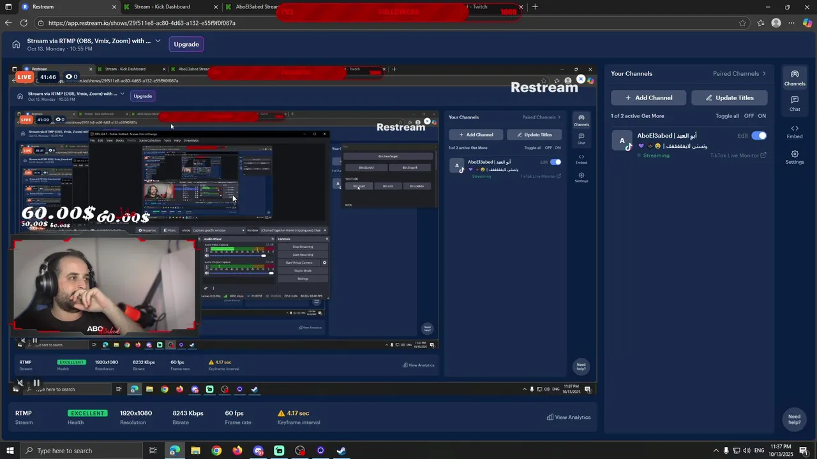Screen dimensions: 817x459
Task: Open the Embed sidebar panel
Action: click(794, 132)
